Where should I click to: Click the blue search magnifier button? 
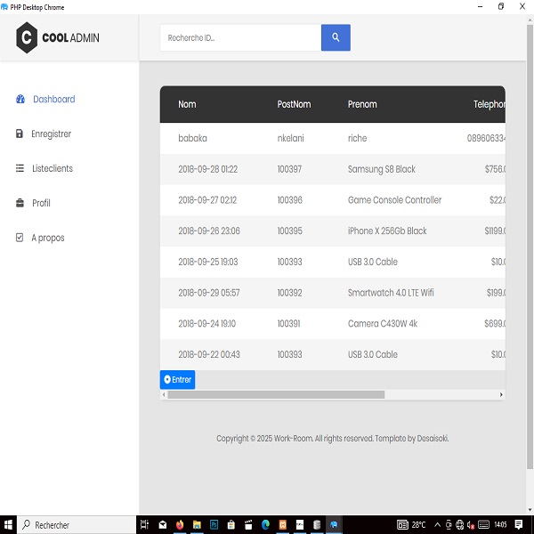point(336,37)
